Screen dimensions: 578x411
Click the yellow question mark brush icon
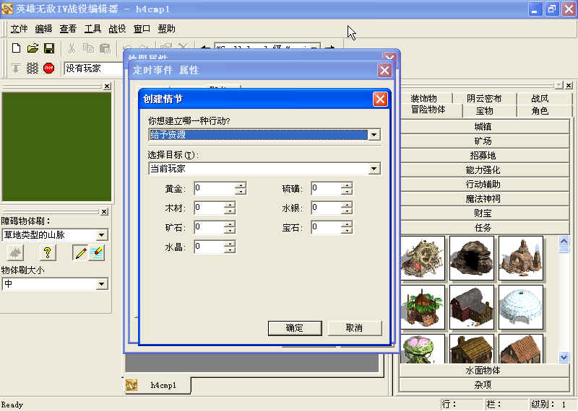[48, 252]
